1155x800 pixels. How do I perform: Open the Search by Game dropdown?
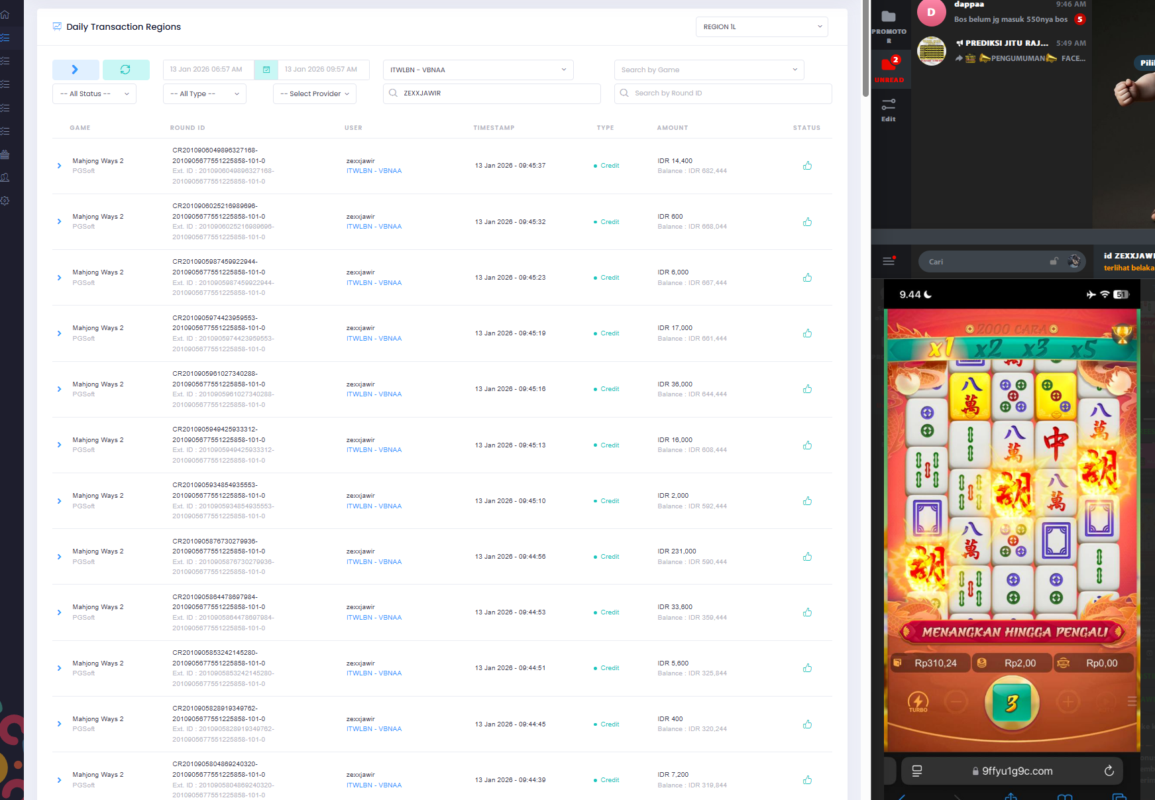709,70
